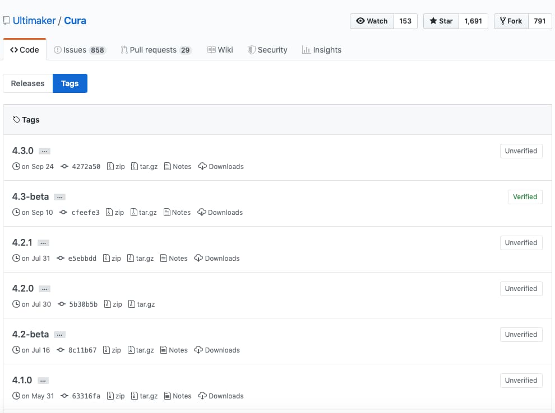Expand the ellipsis next to 4.3.0
The height and width of the screenshot is (413, 555).
44,151
